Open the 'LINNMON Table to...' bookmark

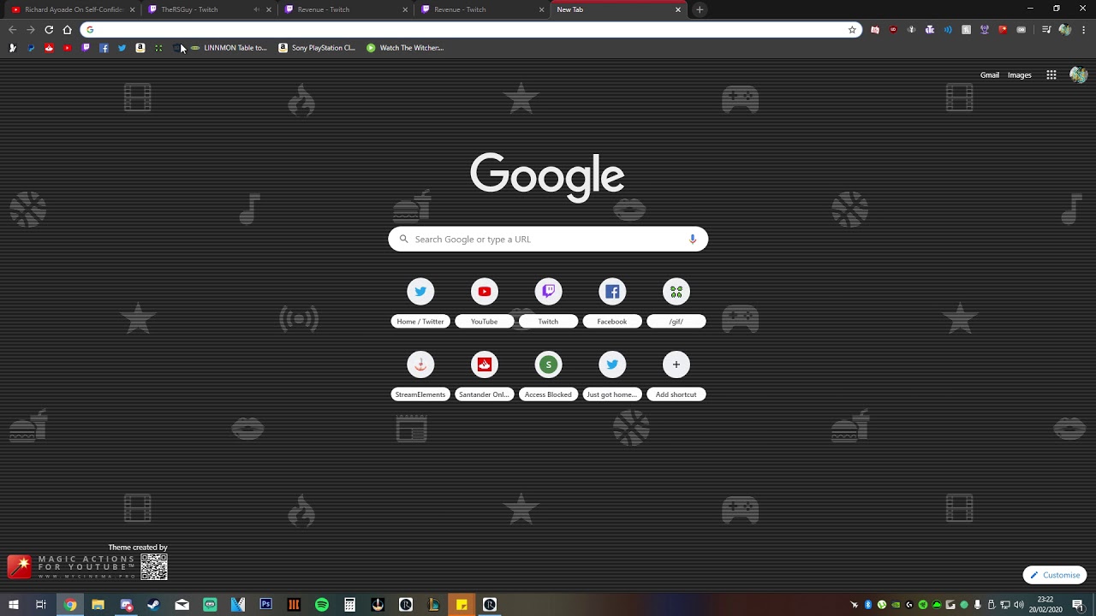[229, 48]
